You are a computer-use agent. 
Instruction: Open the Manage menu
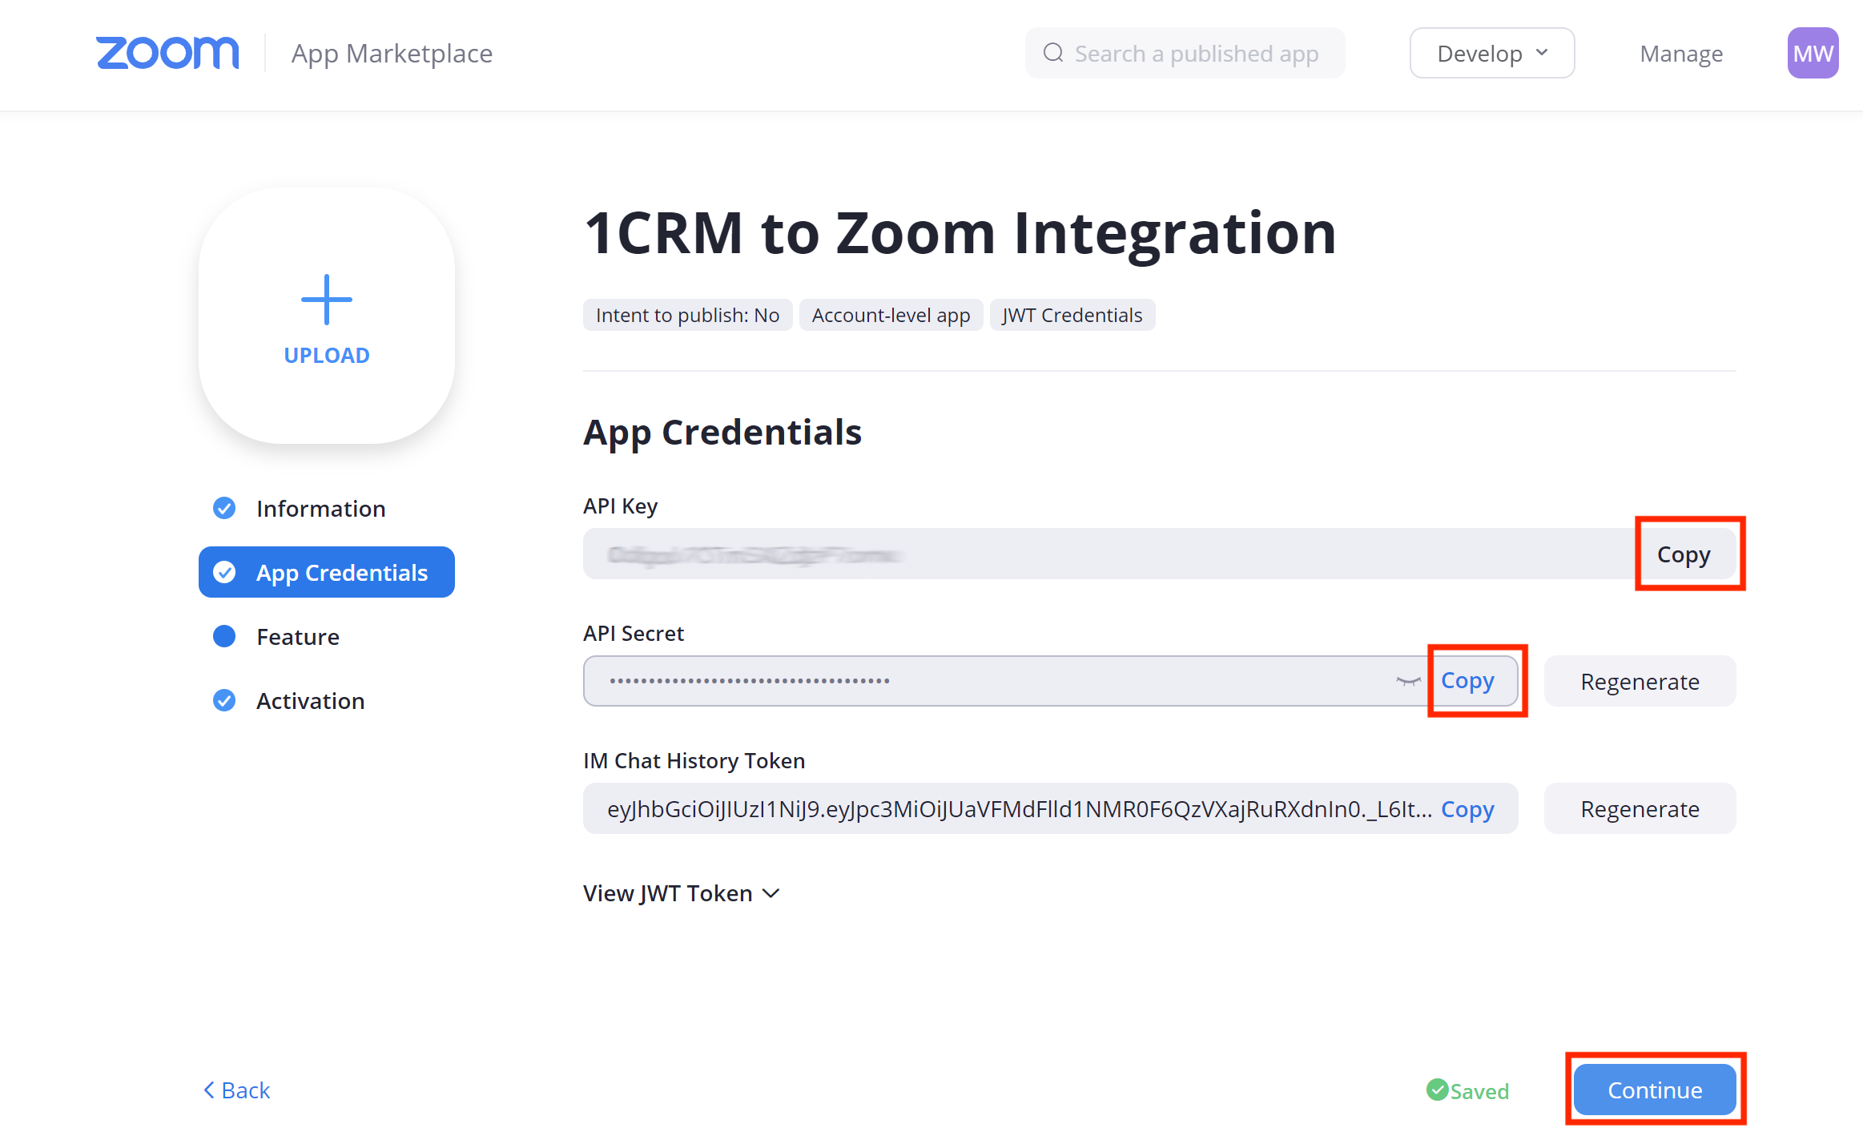coord(1681,53)
